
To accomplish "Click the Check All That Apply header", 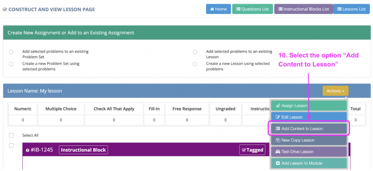I will 114,109.
